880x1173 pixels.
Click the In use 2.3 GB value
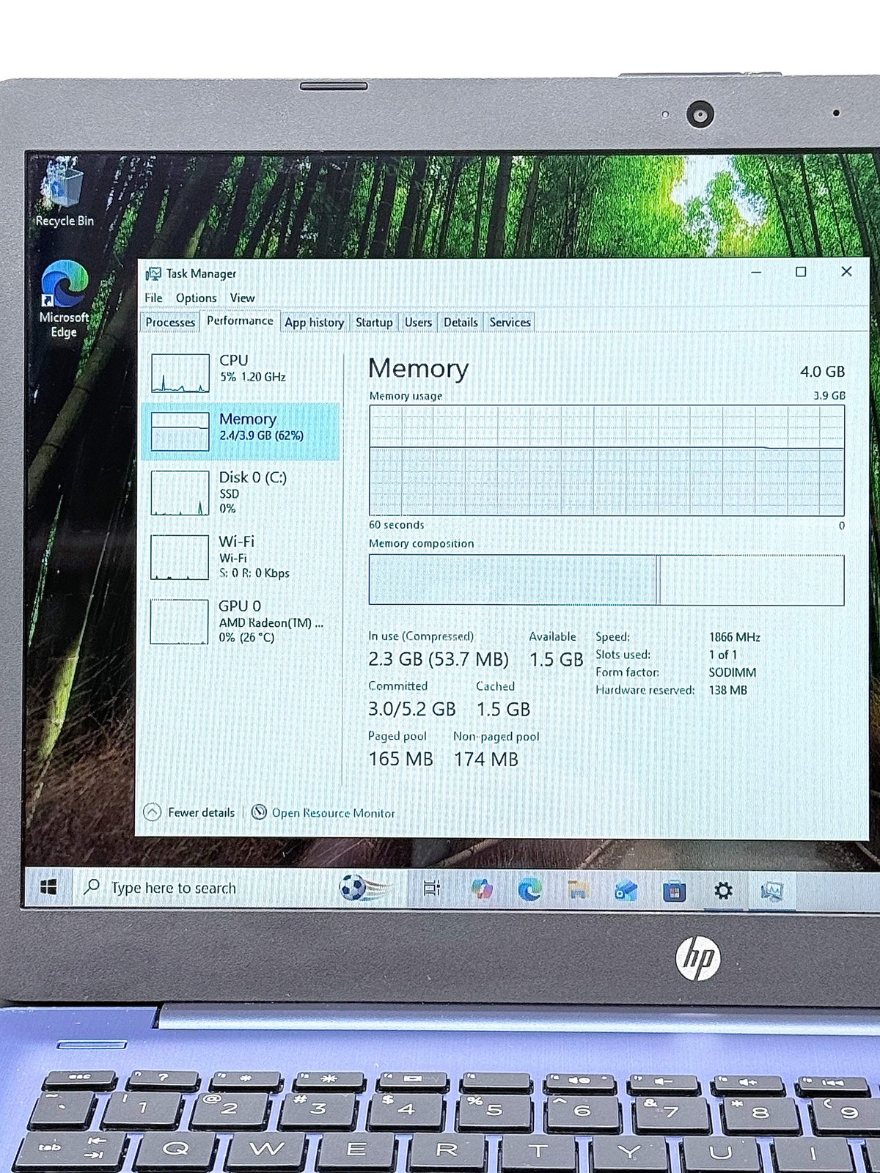(438, 659)
